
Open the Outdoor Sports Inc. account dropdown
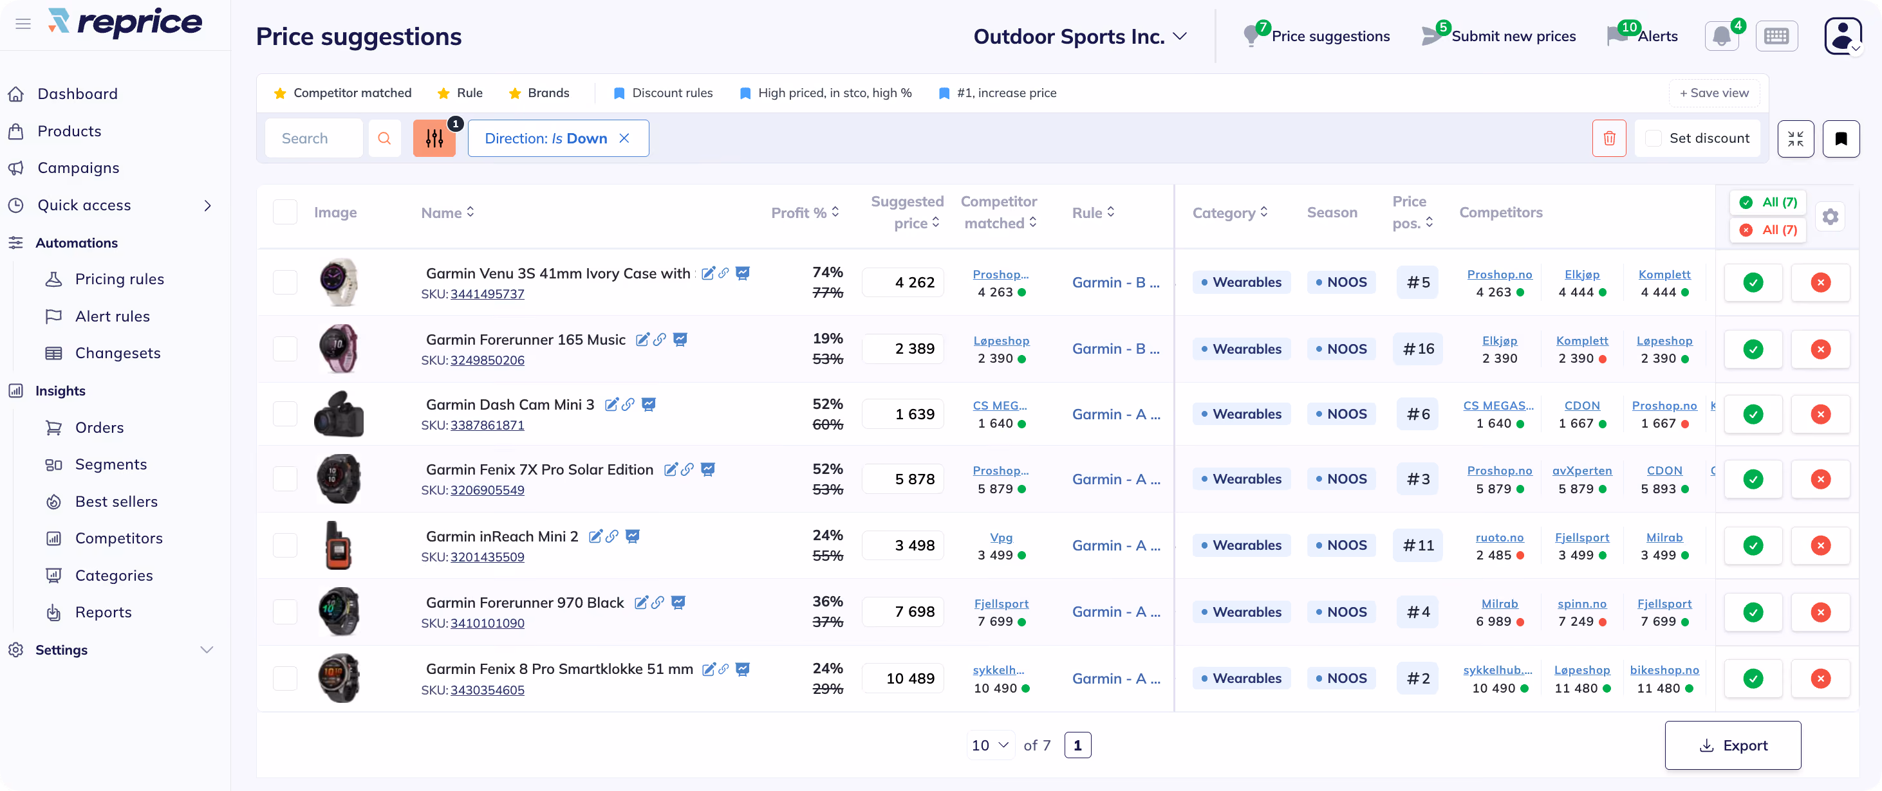1080,37
